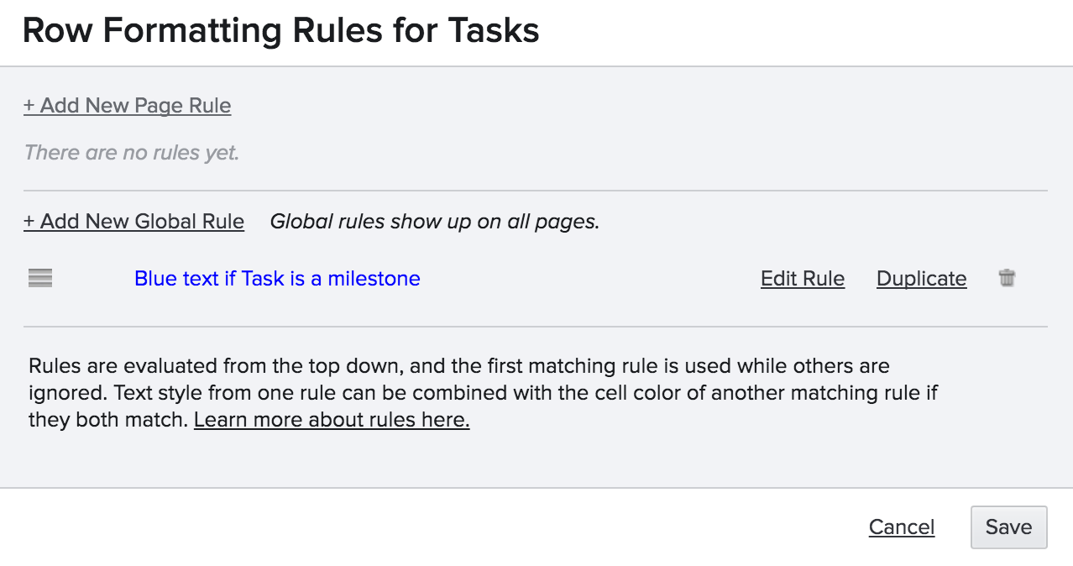Click the word 'milestone' in the blue rule
The width and height of the screenshot is (1073, 566).
click(374, 279)
